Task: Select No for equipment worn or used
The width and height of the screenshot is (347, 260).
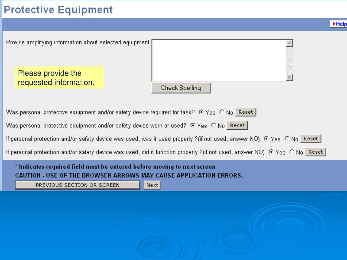Action: coord(213,125)
